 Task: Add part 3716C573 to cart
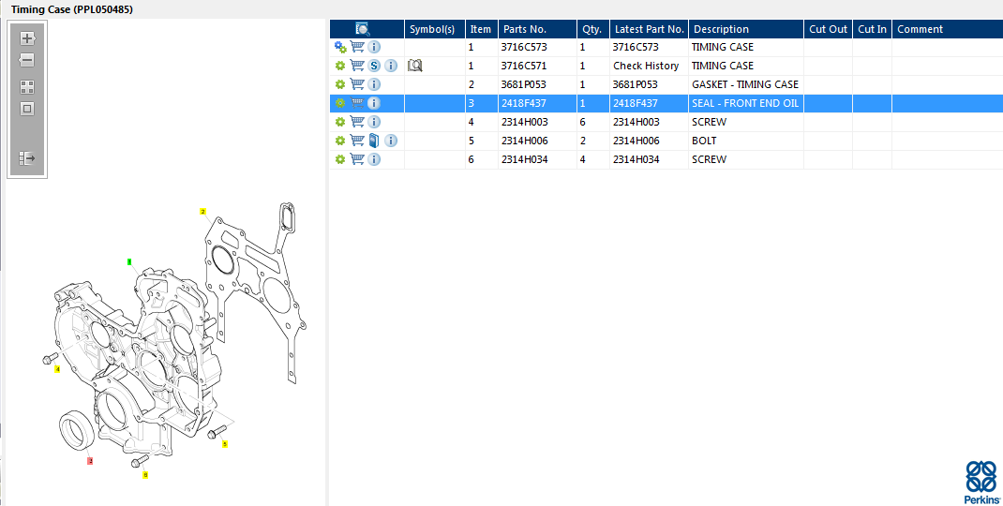point(357,47)
